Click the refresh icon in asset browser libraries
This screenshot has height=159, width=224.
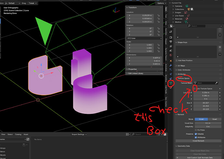pyautogui.click(x=28, y=139)
